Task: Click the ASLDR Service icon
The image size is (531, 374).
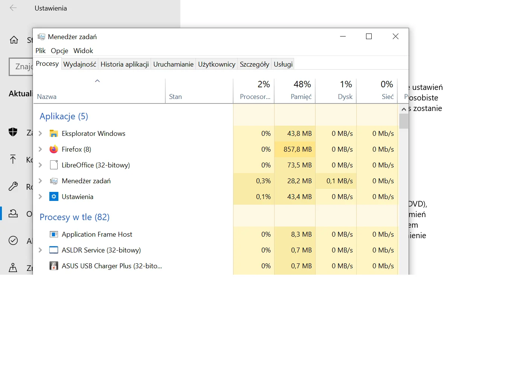Action: [54, 250]
